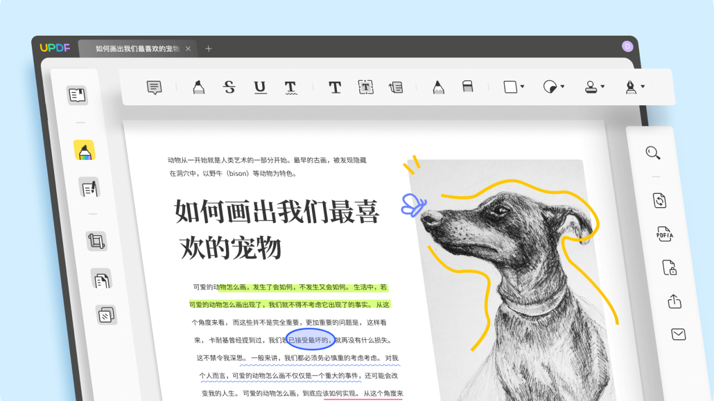Select the highlighter annotation tool
714x401 pixels.
pos(197,87)
